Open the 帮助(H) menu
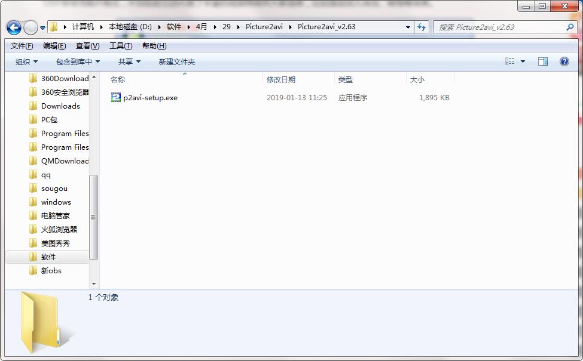Viewport: 583px width, 361px height. coord(154,45)
